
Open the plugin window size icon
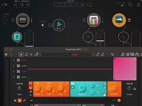click(123, 54)
